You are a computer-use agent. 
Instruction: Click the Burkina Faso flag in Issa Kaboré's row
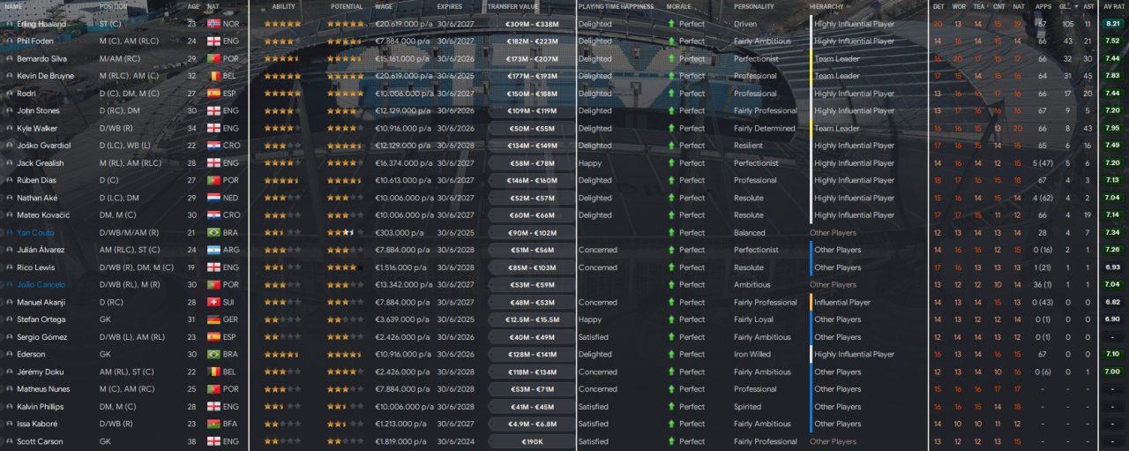click(213, 424)
